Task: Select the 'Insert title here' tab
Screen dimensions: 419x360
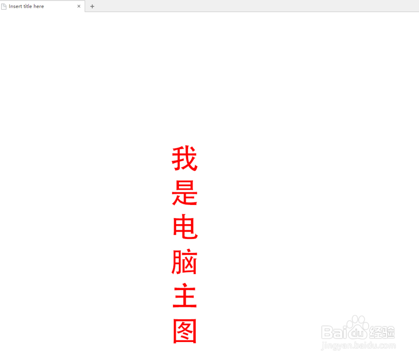Action: tap(42, 6)
